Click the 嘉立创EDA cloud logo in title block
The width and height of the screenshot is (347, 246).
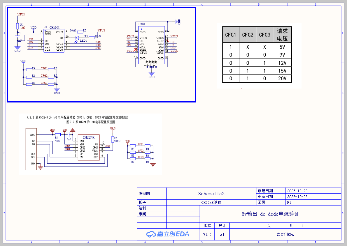click(168, 234)
